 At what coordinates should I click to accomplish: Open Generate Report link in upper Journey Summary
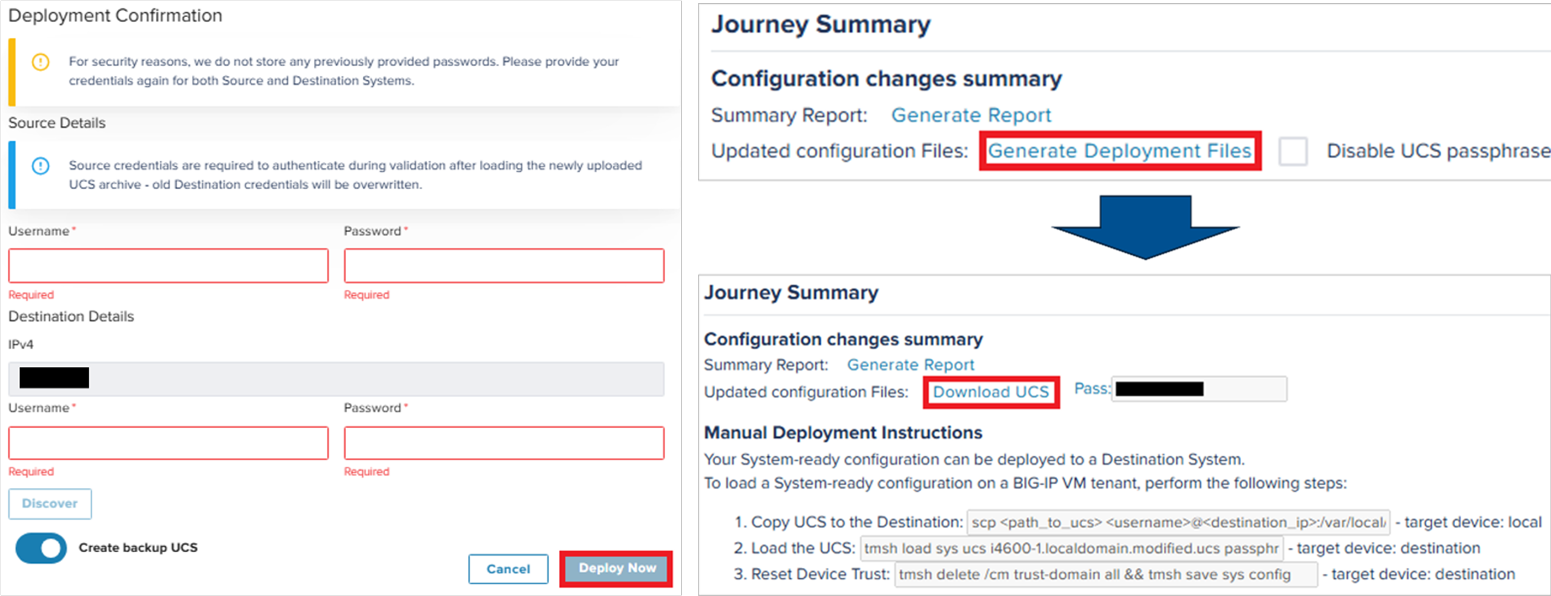pos(971,115)
